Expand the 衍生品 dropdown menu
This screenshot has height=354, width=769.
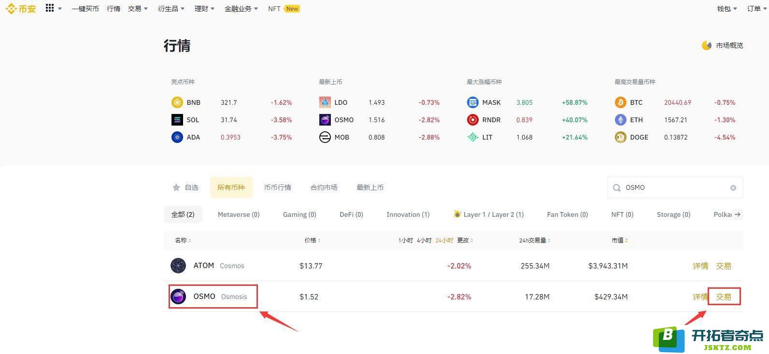tap(171, 9)
